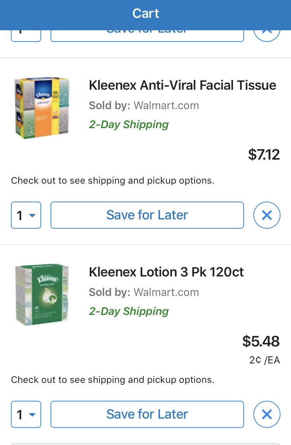This screenshot has width=291, height=445.
Task: Open the Kleenex Anti-Viral product image
Action: [x=42, y=108]
